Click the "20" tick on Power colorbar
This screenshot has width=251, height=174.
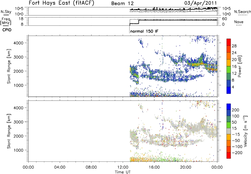point(234,60)
